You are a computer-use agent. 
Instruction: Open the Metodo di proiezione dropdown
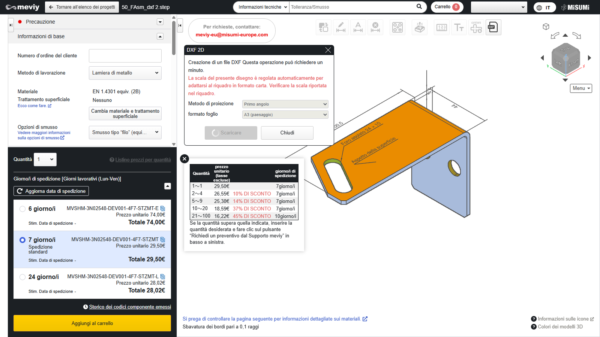(285, 104)
